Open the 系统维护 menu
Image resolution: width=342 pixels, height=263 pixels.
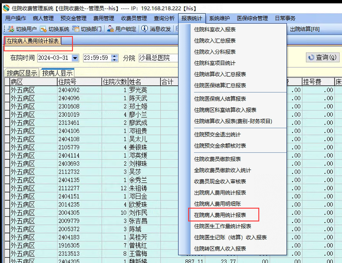coord(219,18)
